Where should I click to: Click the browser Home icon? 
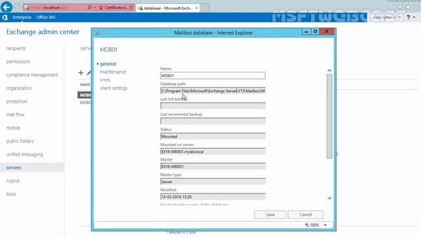pos(400,7)
